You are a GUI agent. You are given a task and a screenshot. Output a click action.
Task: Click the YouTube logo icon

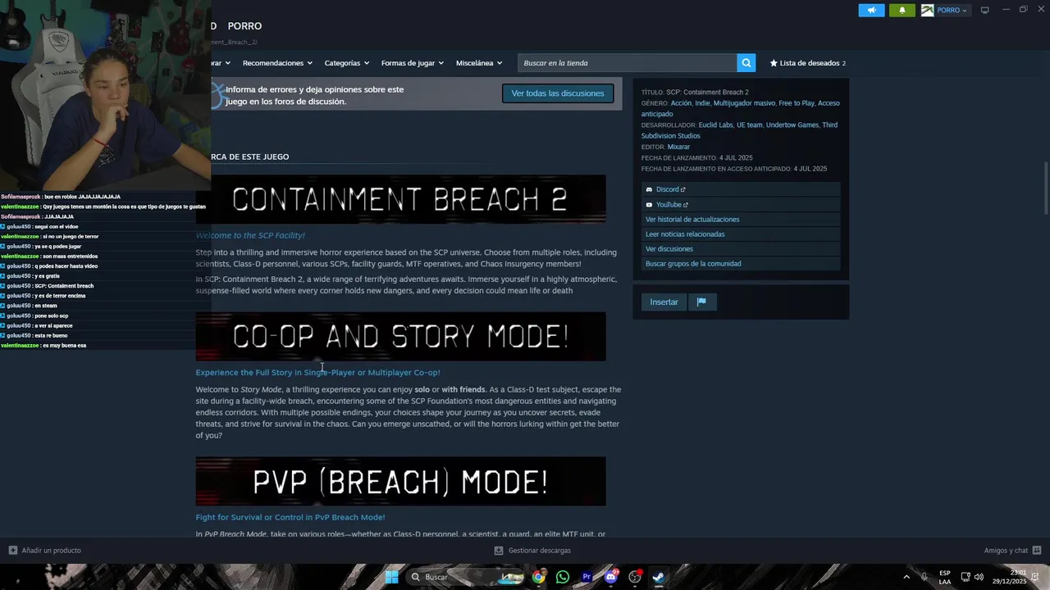click(649, 205)
